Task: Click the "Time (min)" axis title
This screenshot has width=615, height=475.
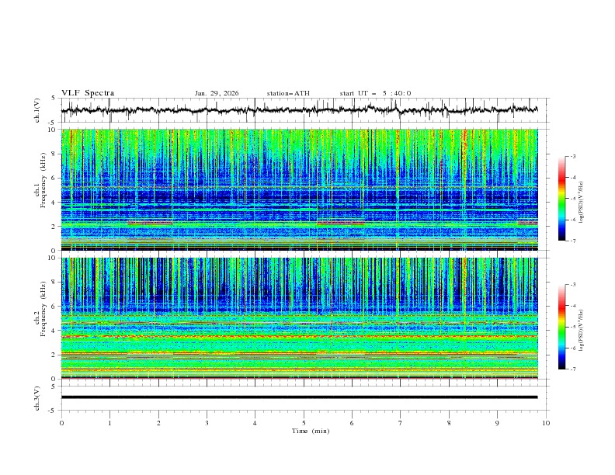Action: (311, 431)
